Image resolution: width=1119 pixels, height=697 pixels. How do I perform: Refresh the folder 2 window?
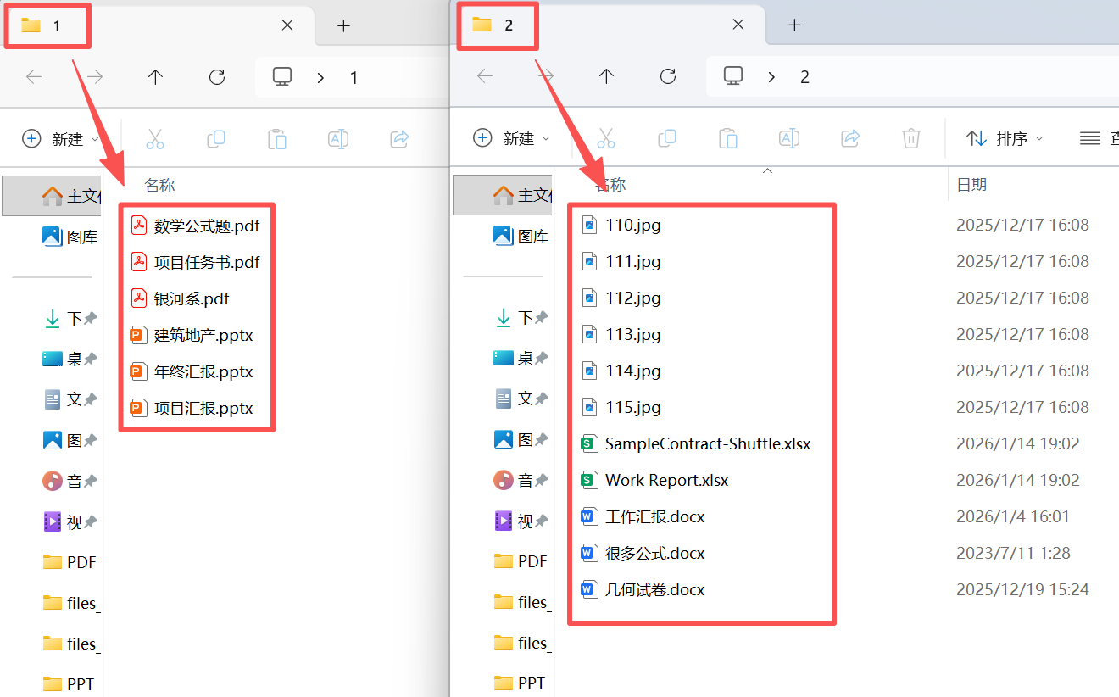tap(668, 76)
